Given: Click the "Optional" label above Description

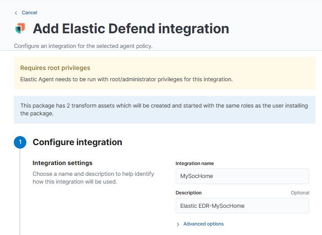Looking at the screenshot, I should point(300,193).
